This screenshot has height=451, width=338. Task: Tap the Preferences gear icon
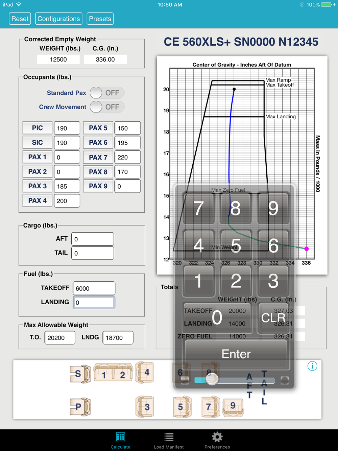click(217, 437)
